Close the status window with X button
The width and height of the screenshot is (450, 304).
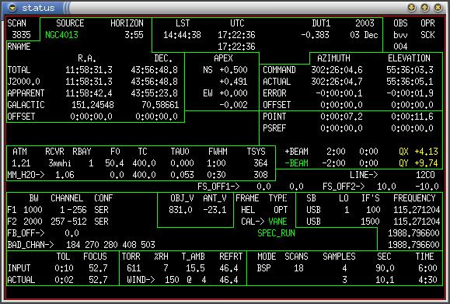(438, 8)
